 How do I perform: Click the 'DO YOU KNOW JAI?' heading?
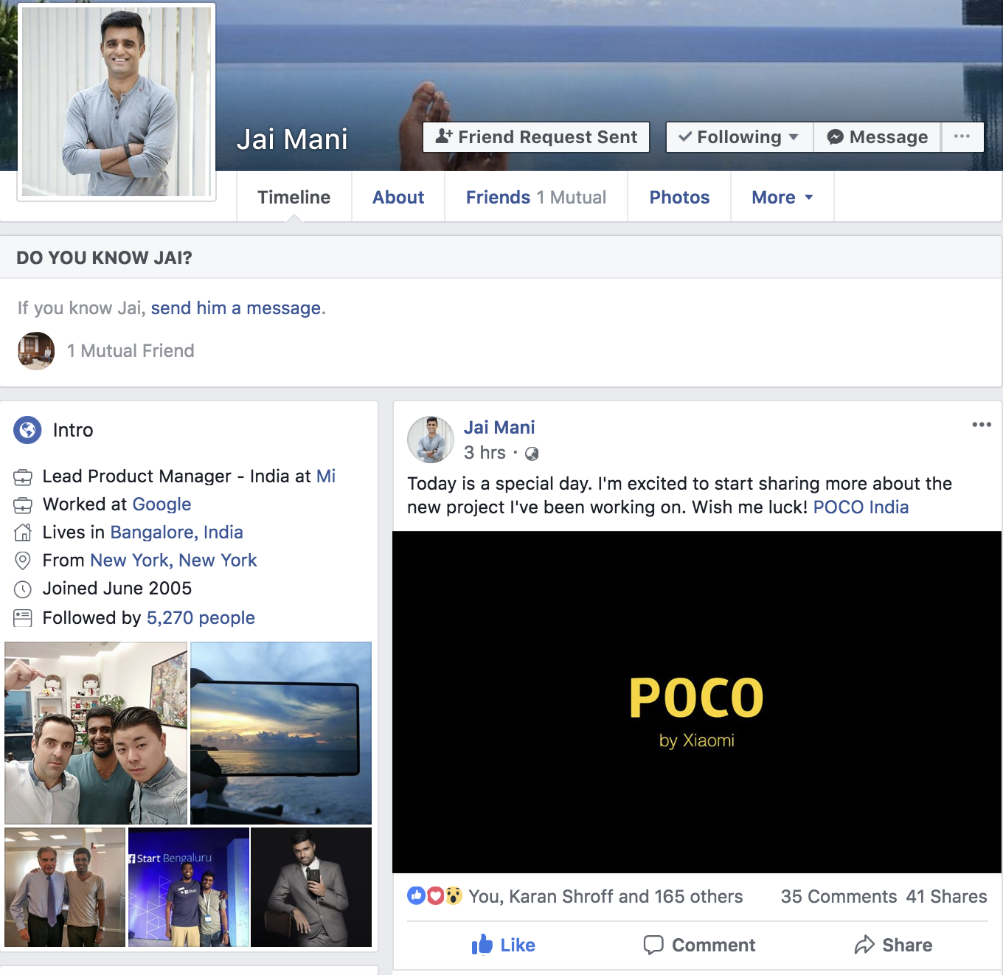[104, 258]
